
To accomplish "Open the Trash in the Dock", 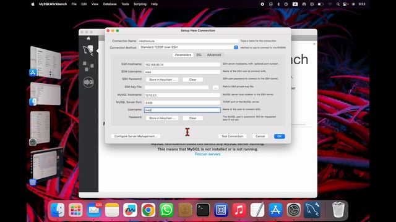I will point(338,210).
